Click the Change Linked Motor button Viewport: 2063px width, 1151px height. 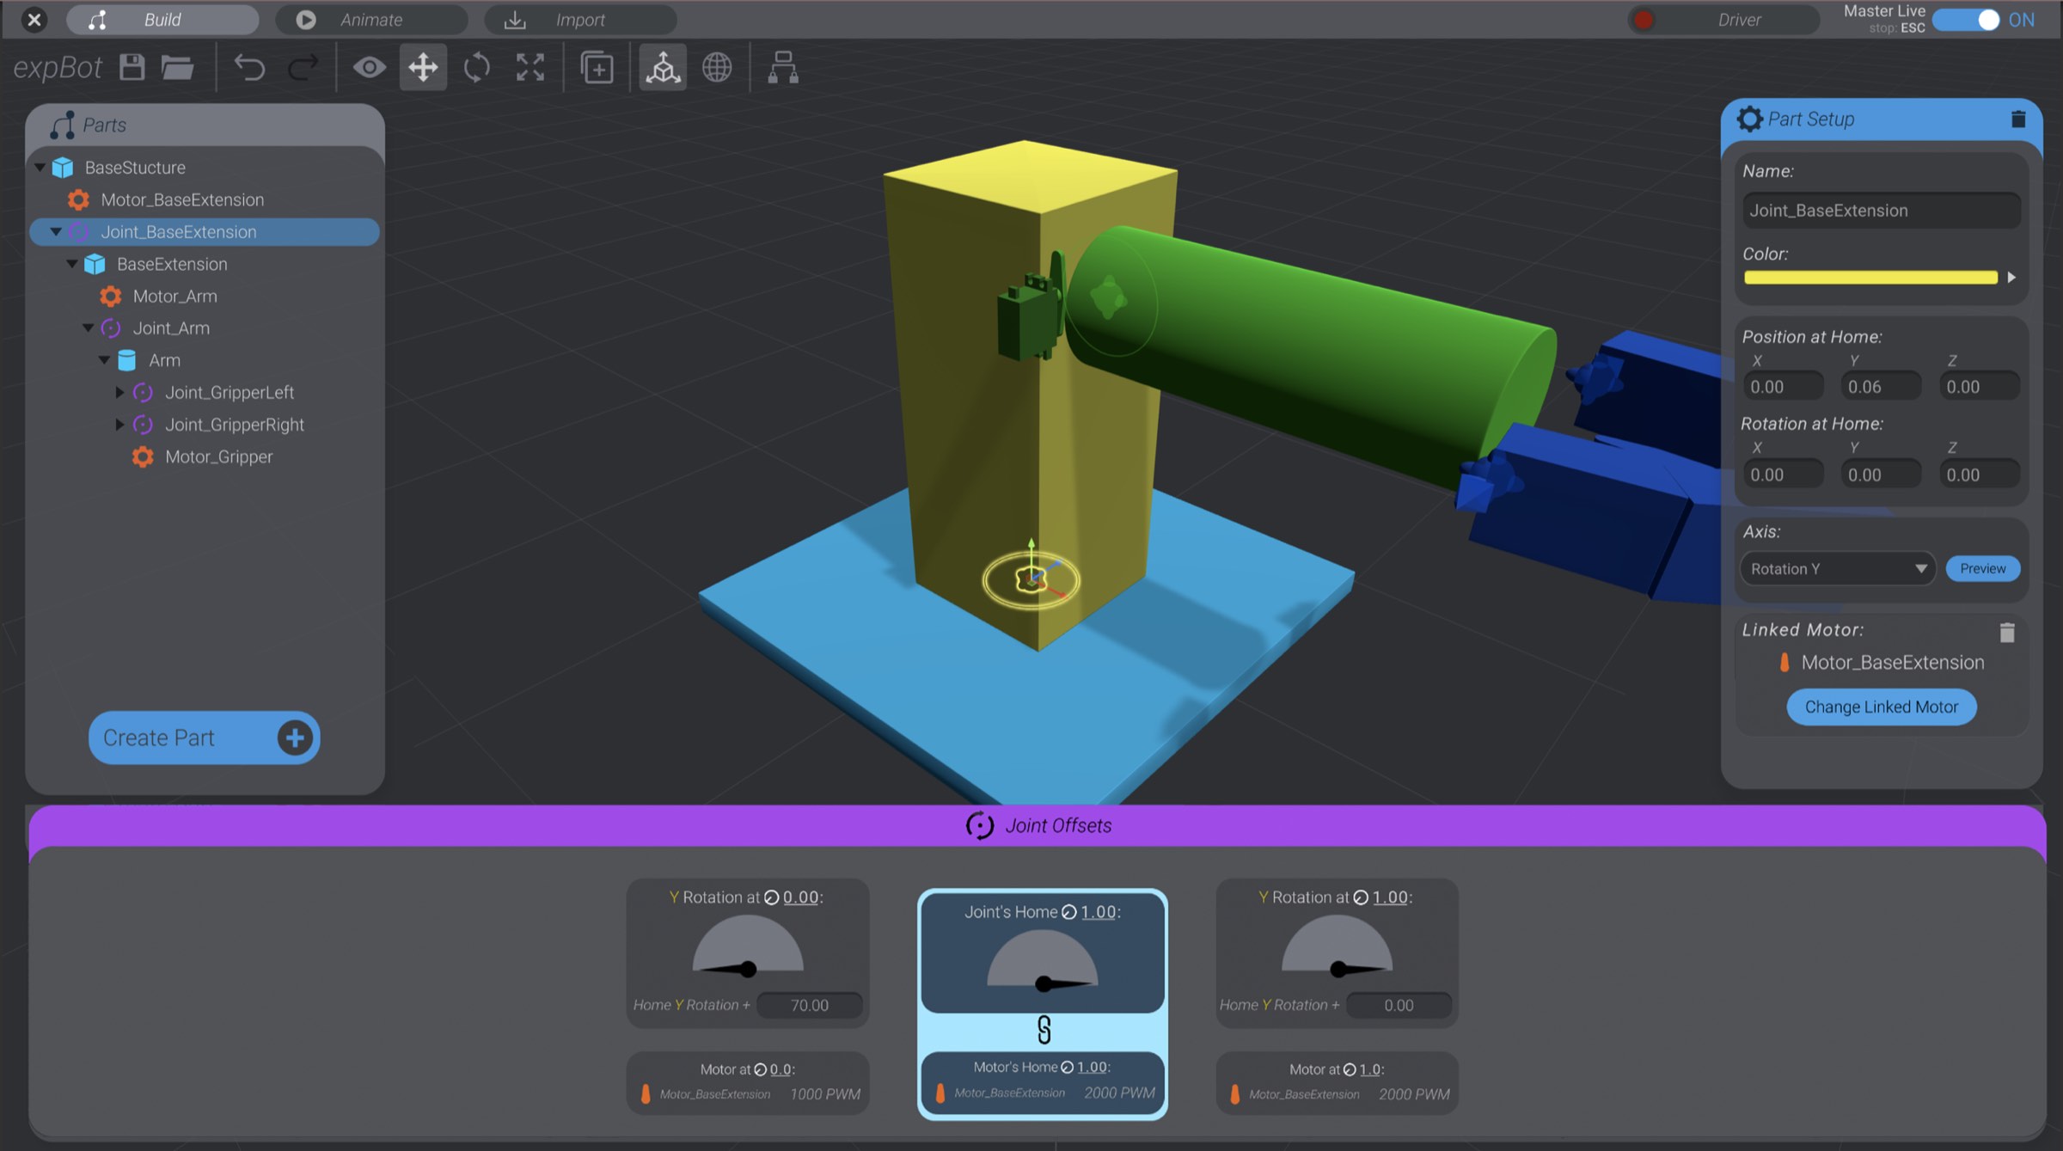(x=1881, y=707)
